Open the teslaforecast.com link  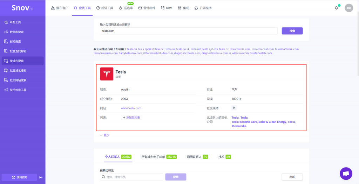click(263, 49)
